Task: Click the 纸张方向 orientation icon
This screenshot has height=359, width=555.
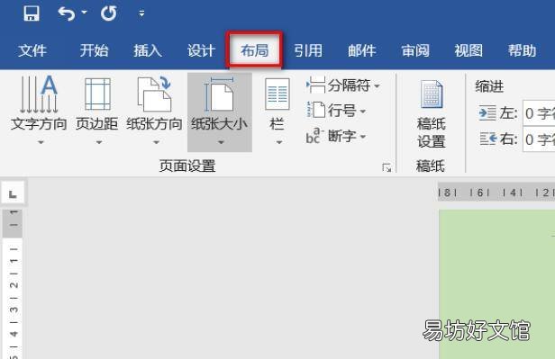Action: tap(154, 94)
